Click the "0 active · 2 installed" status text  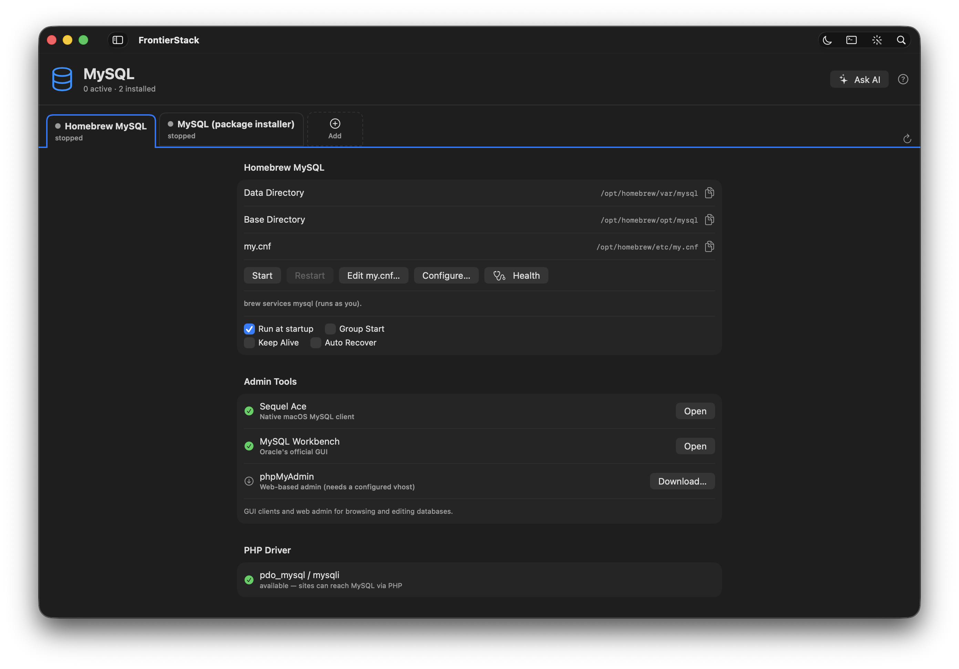[120, 89]
